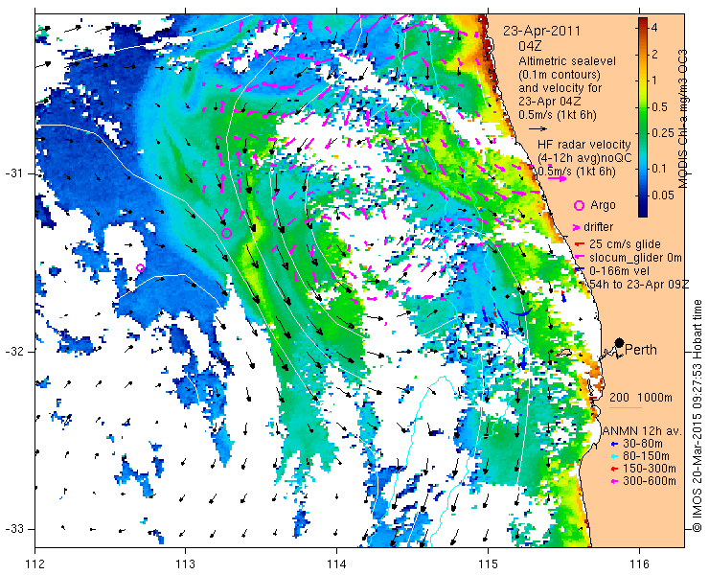The image size is (709, 575).
Task: Click the blue 0-166m vel legend marker
Action: (x=579, y=270)
